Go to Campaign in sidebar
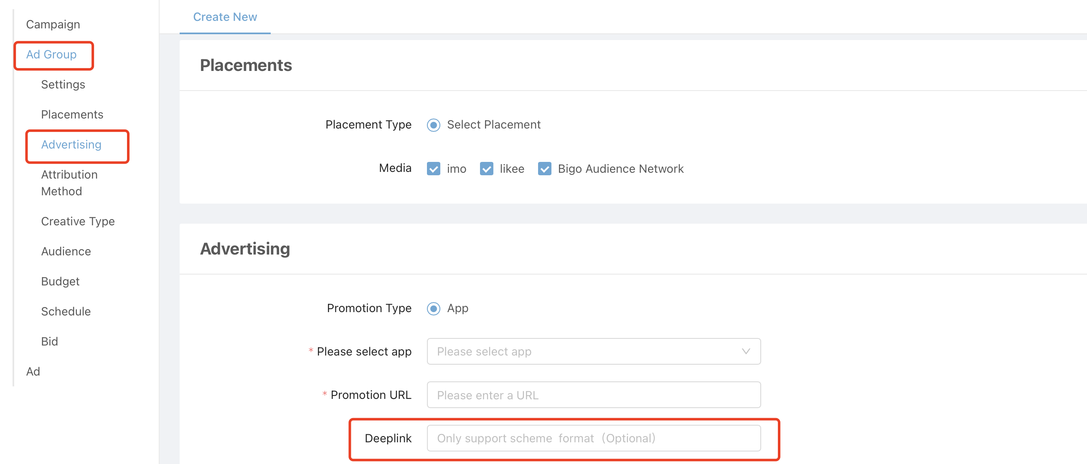Screen dimensions: 1087x464 pos(53,25)
